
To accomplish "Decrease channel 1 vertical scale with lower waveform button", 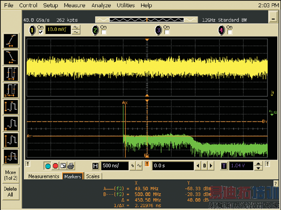I will [76, 32].
